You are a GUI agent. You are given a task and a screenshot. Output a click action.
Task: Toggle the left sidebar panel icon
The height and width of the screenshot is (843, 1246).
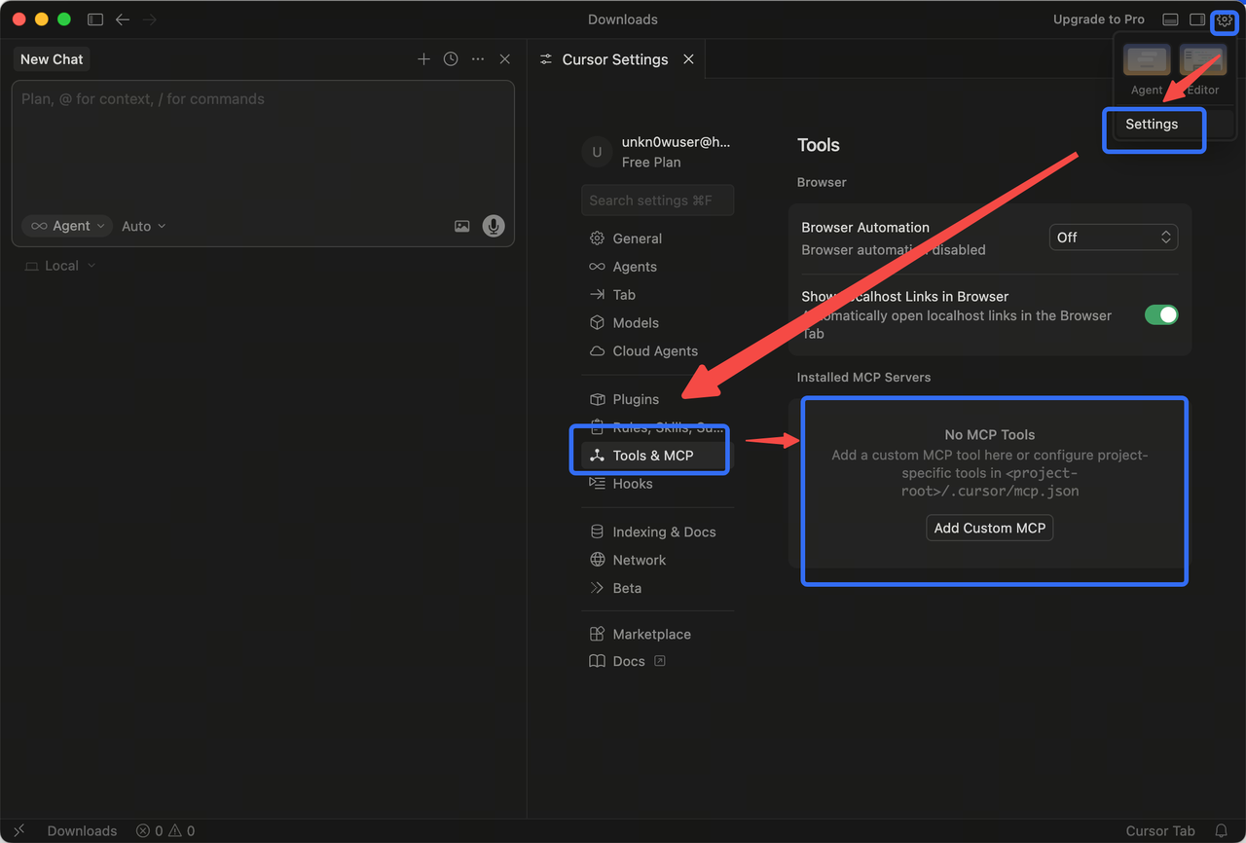tap(95, 19)
